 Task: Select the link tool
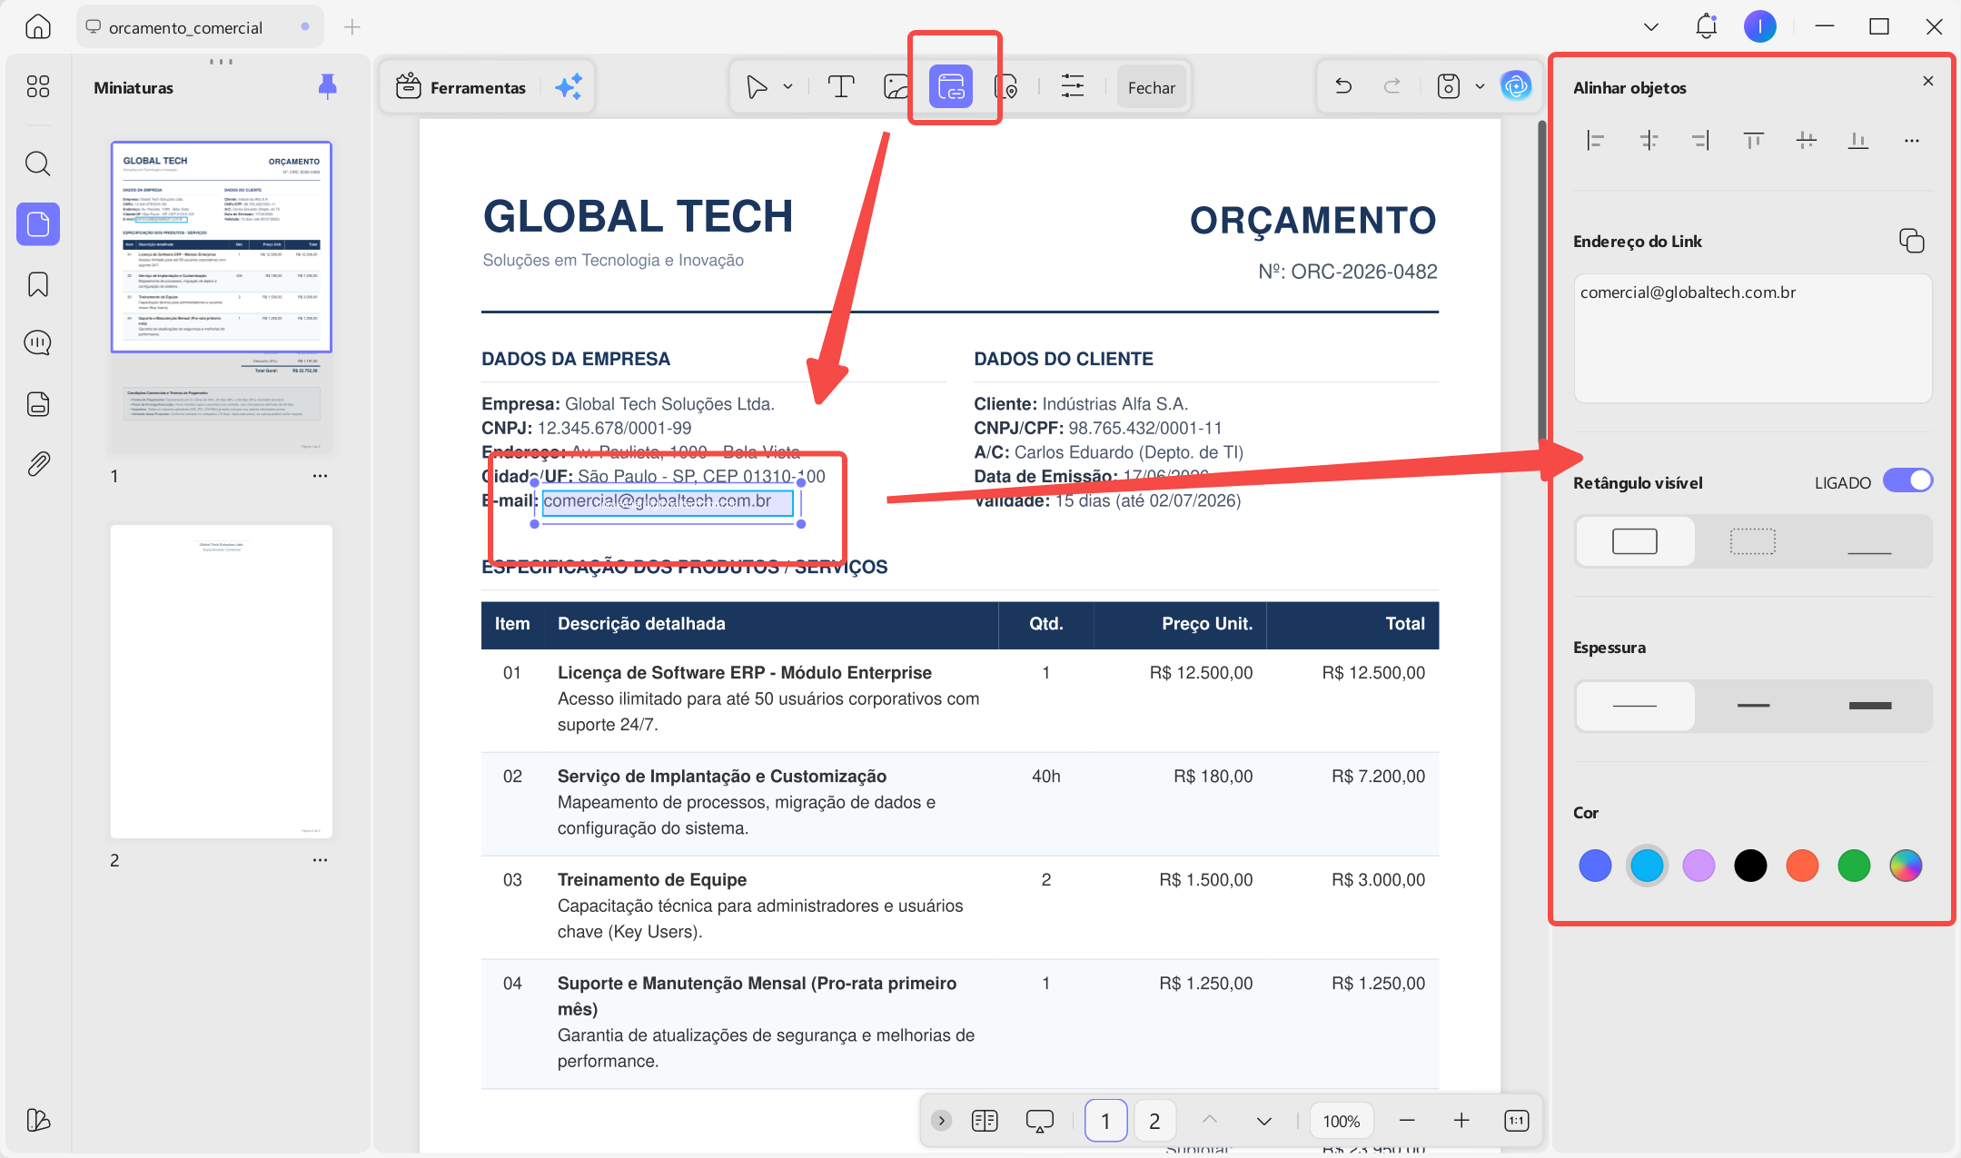point(951,87)
